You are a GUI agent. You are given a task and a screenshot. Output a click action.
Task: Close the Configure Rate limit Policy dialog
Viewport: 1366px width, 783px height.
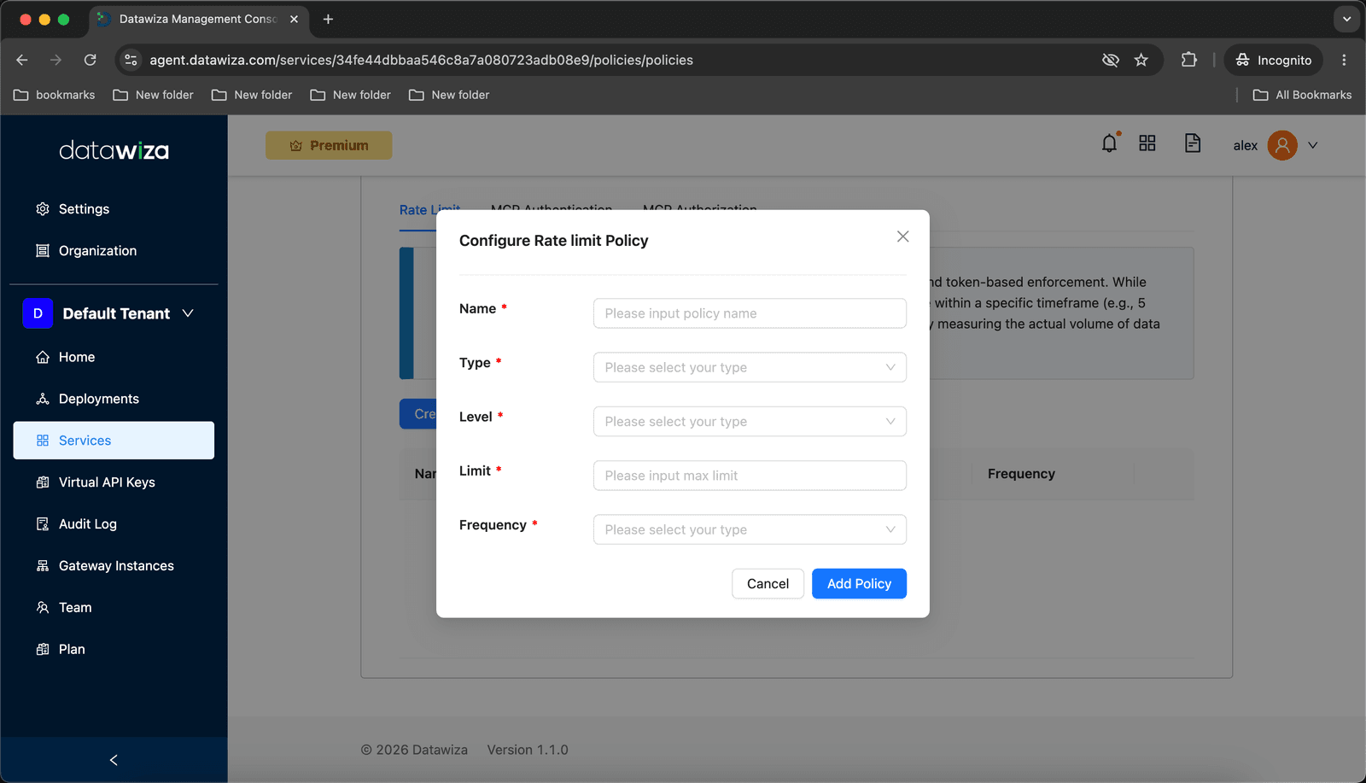902,237
